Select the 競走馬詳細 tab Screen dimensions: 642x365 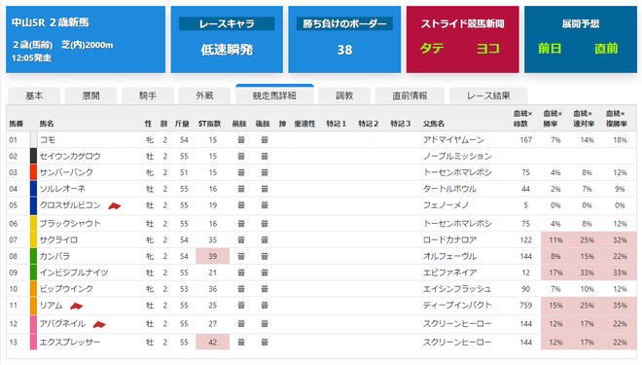274,95
